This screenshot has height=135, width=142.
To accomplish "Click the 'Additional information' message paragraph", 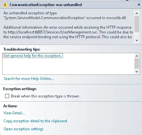I will [68, 32].
